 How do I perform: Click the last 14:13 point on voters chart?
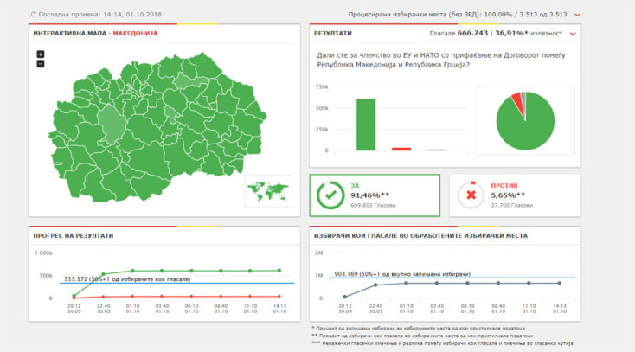coord(560,283)
